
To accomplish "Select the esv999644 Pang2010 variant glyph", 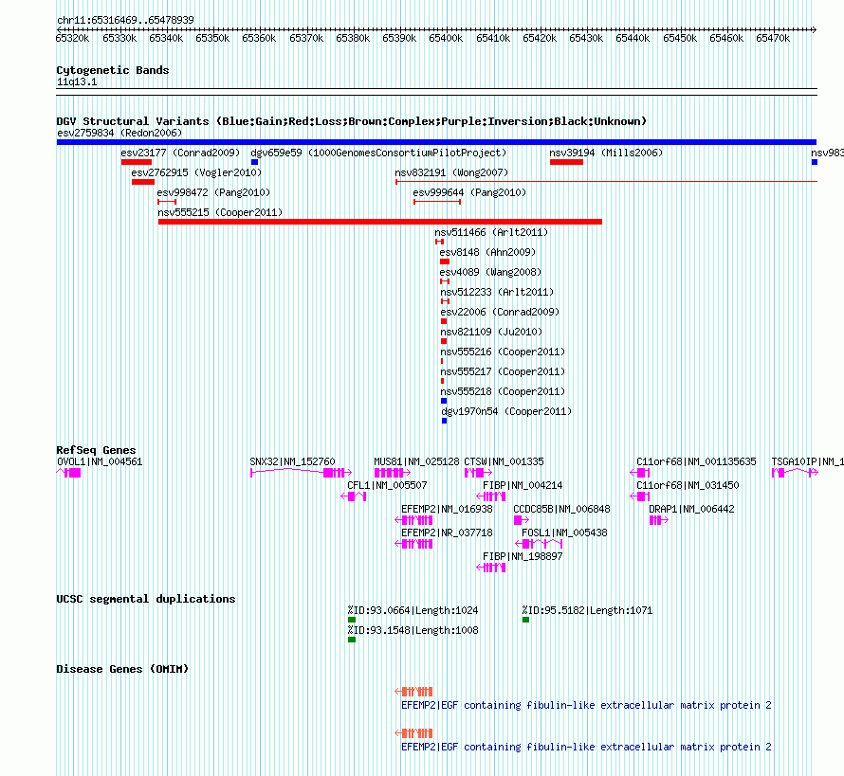I will [x=437, y=202].
